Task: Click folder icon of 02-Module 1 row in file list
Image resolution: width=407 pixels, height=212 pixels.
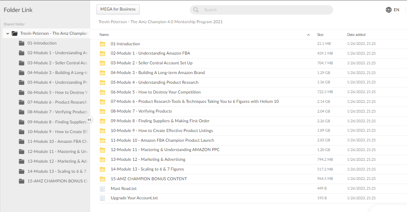Action: [x=103, y=53]
